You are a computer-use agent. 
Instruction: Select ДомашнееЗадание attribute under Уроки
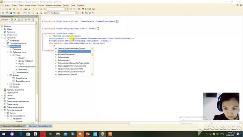tap(26, 61)
